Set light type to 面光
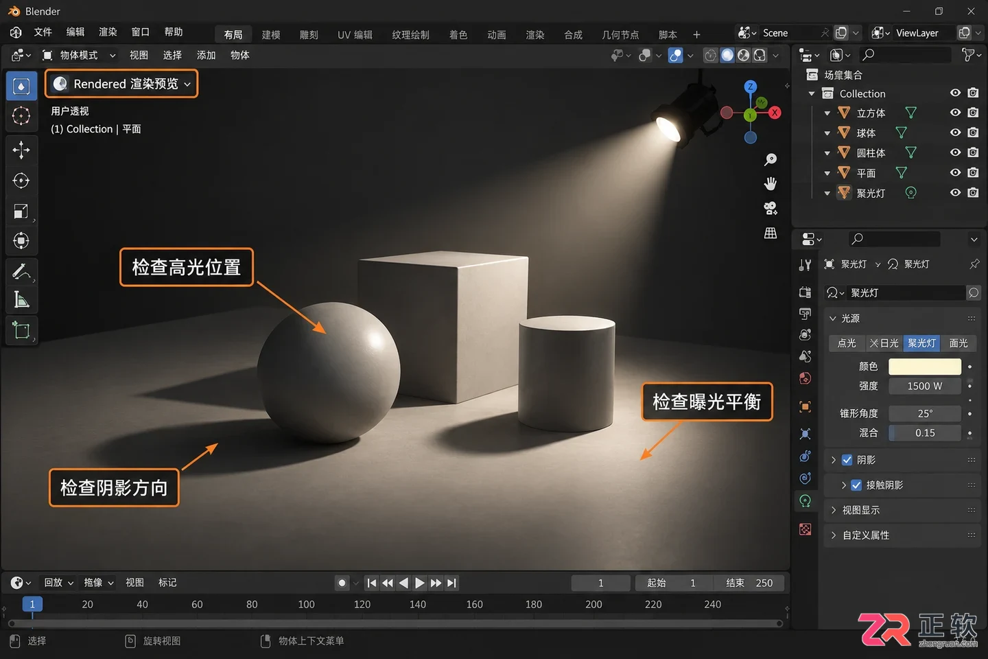The image size is (988, 659). pyautogui.click(x=958, y=343)
